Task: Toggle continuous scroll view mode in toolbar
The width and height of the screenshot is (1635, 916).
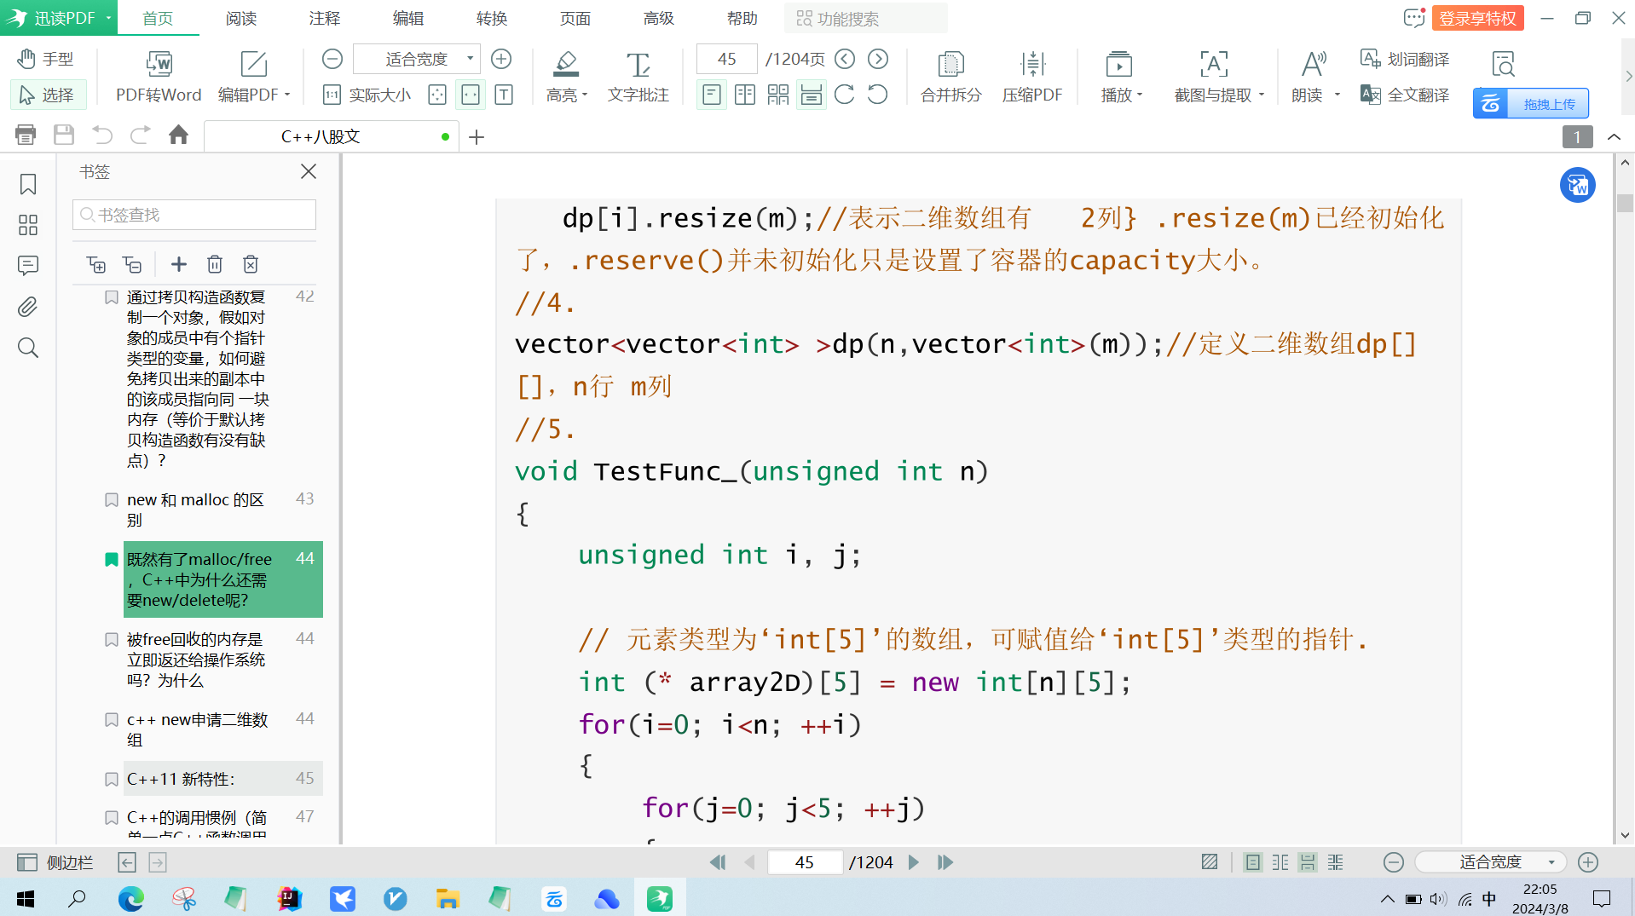Action: click(x=812, y=95)
